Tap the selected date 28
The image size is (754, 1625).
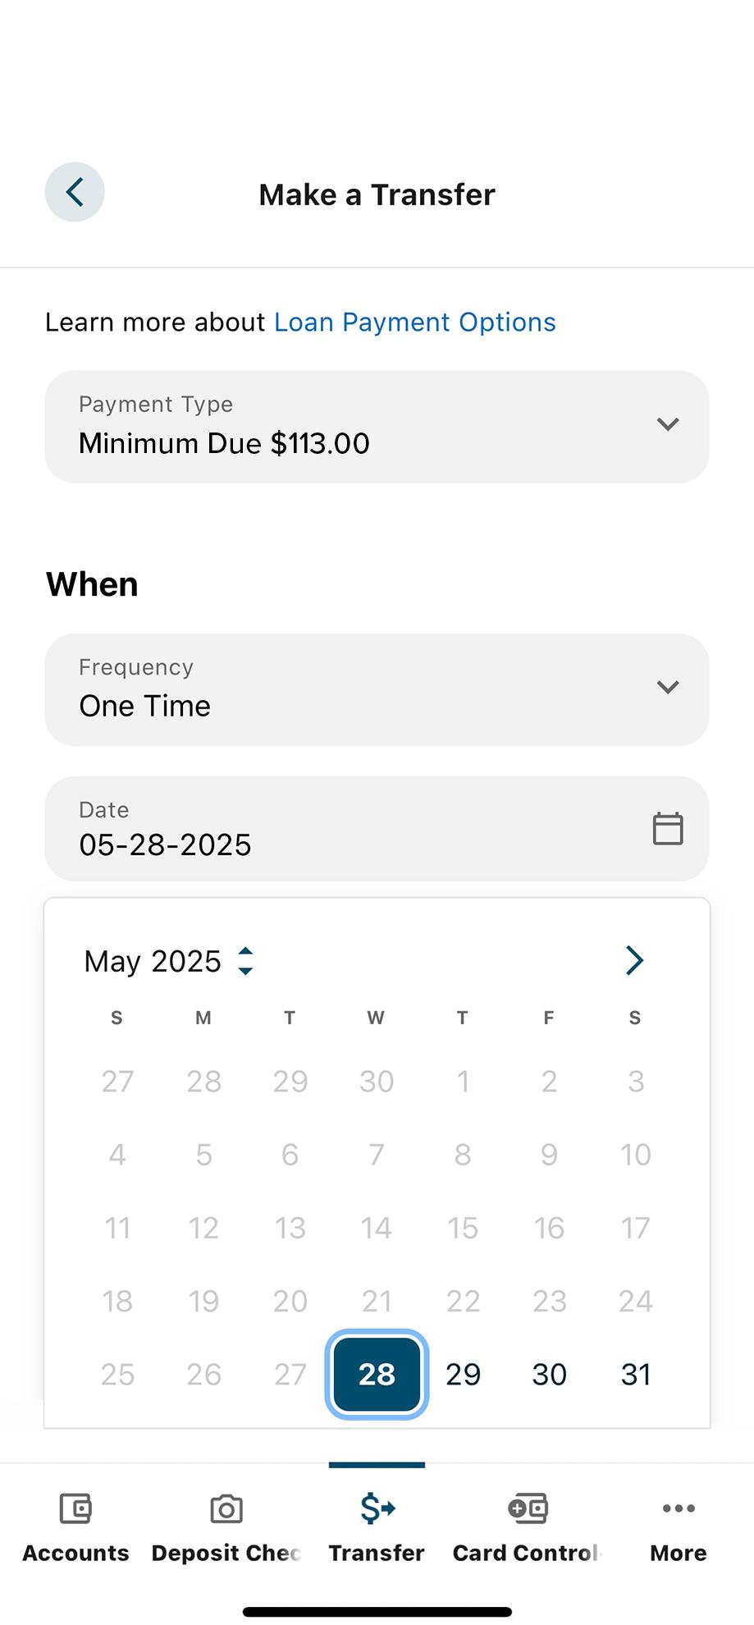point(377,1374)
